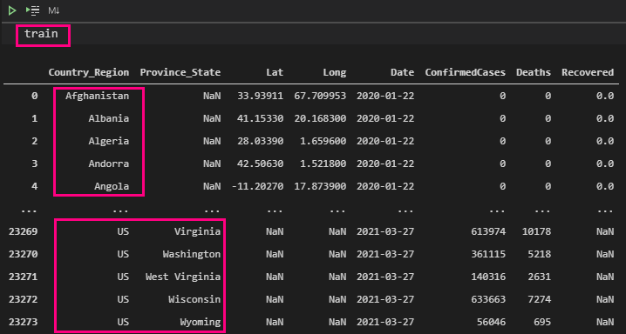Click confirmed cases value 361115
The width and height of the screenshot is (626, 334).
click(488, 254)
